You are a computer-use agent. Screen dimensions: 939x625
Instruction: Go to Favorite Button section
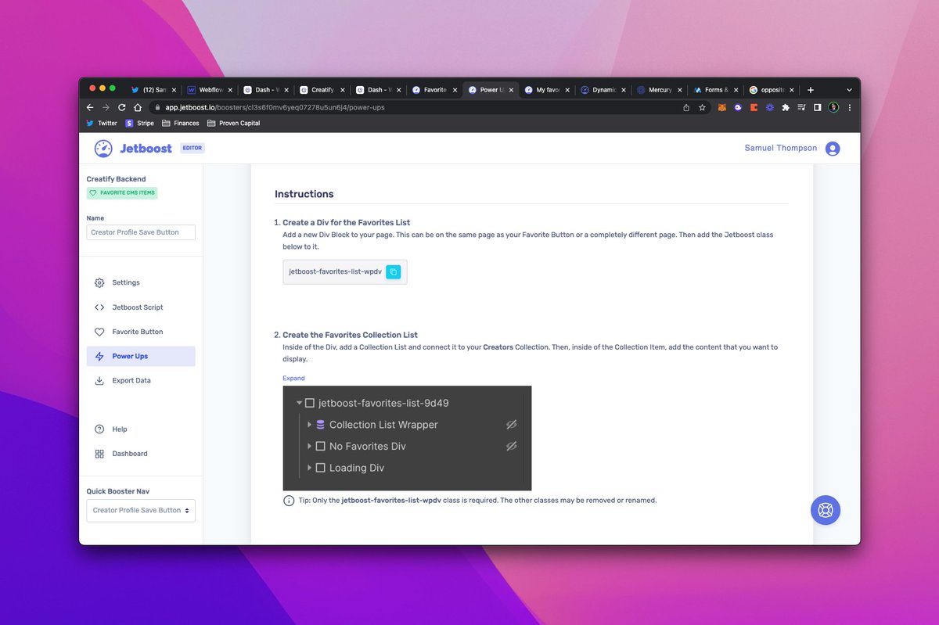141,332
